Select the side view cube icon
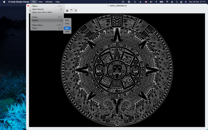The width and height of the screenshot is (208, 130). (x=75, y=11)
